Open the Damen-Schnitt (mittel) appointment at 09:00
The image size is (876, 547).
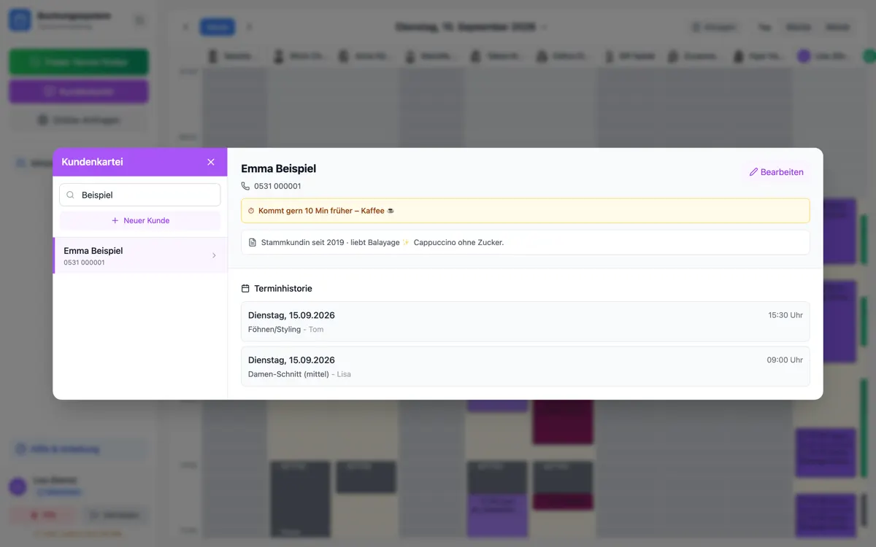point(525,366)
